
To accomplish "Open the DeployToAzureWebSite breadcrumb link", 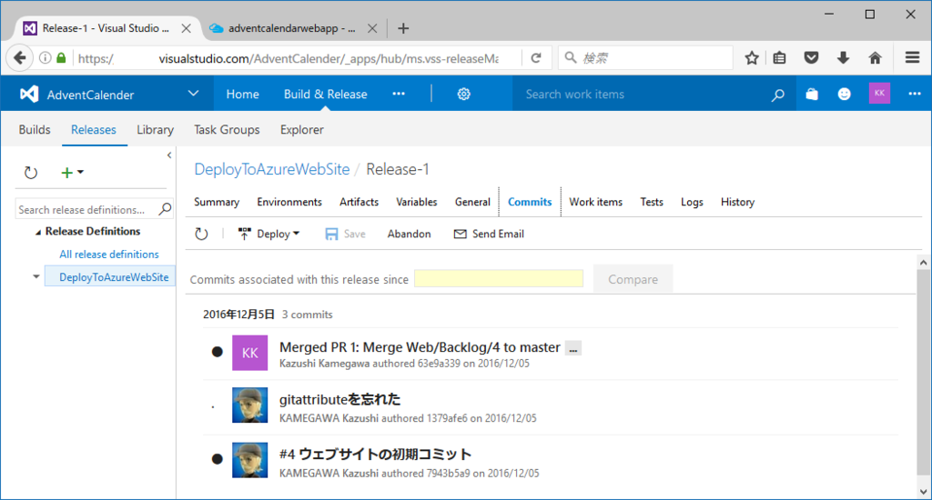I will pyautogui.click(x=271, y=169).
